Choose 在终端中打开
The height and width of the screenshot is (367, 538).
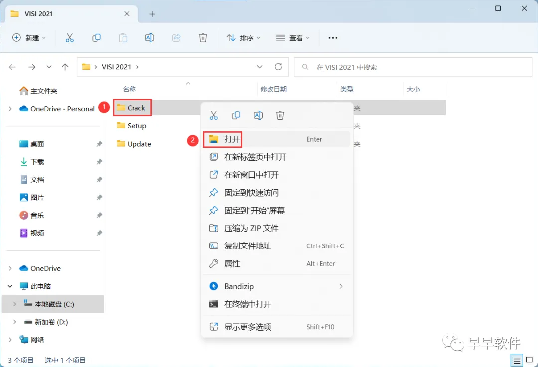[x=276, y=304]
